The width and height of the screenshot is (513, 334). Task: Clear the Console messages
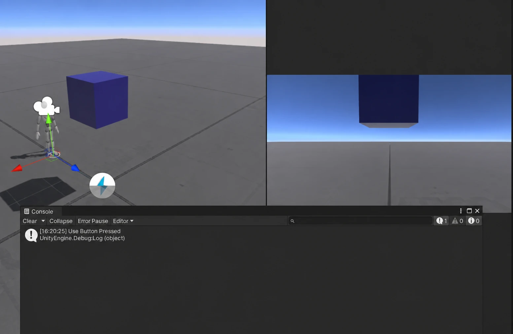(x=30, y=221)
